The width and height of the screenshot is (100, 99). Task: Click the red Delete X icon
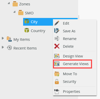pyautogui.click(x=57, y=46)
